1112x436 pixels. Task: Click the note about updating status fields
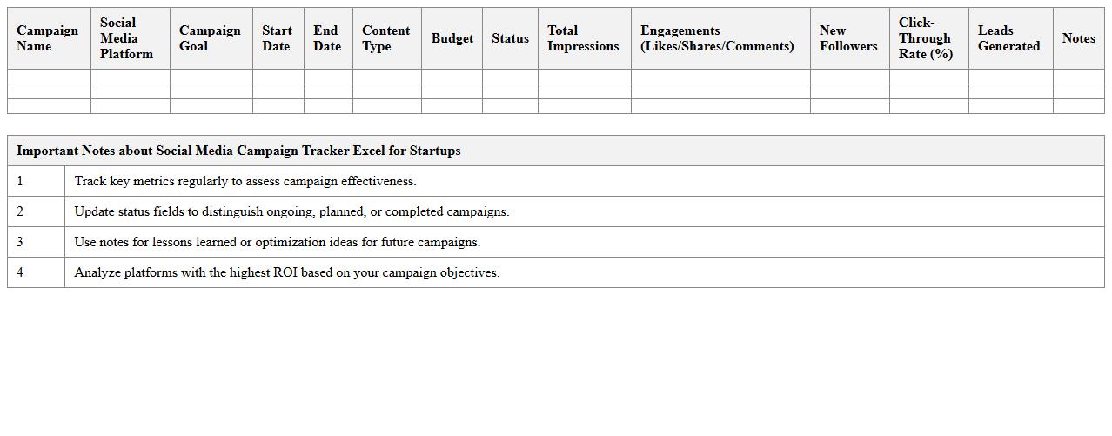(x=291, y=211)
